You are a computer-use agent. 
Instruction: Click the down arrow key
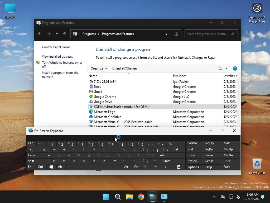click(156, 167)
